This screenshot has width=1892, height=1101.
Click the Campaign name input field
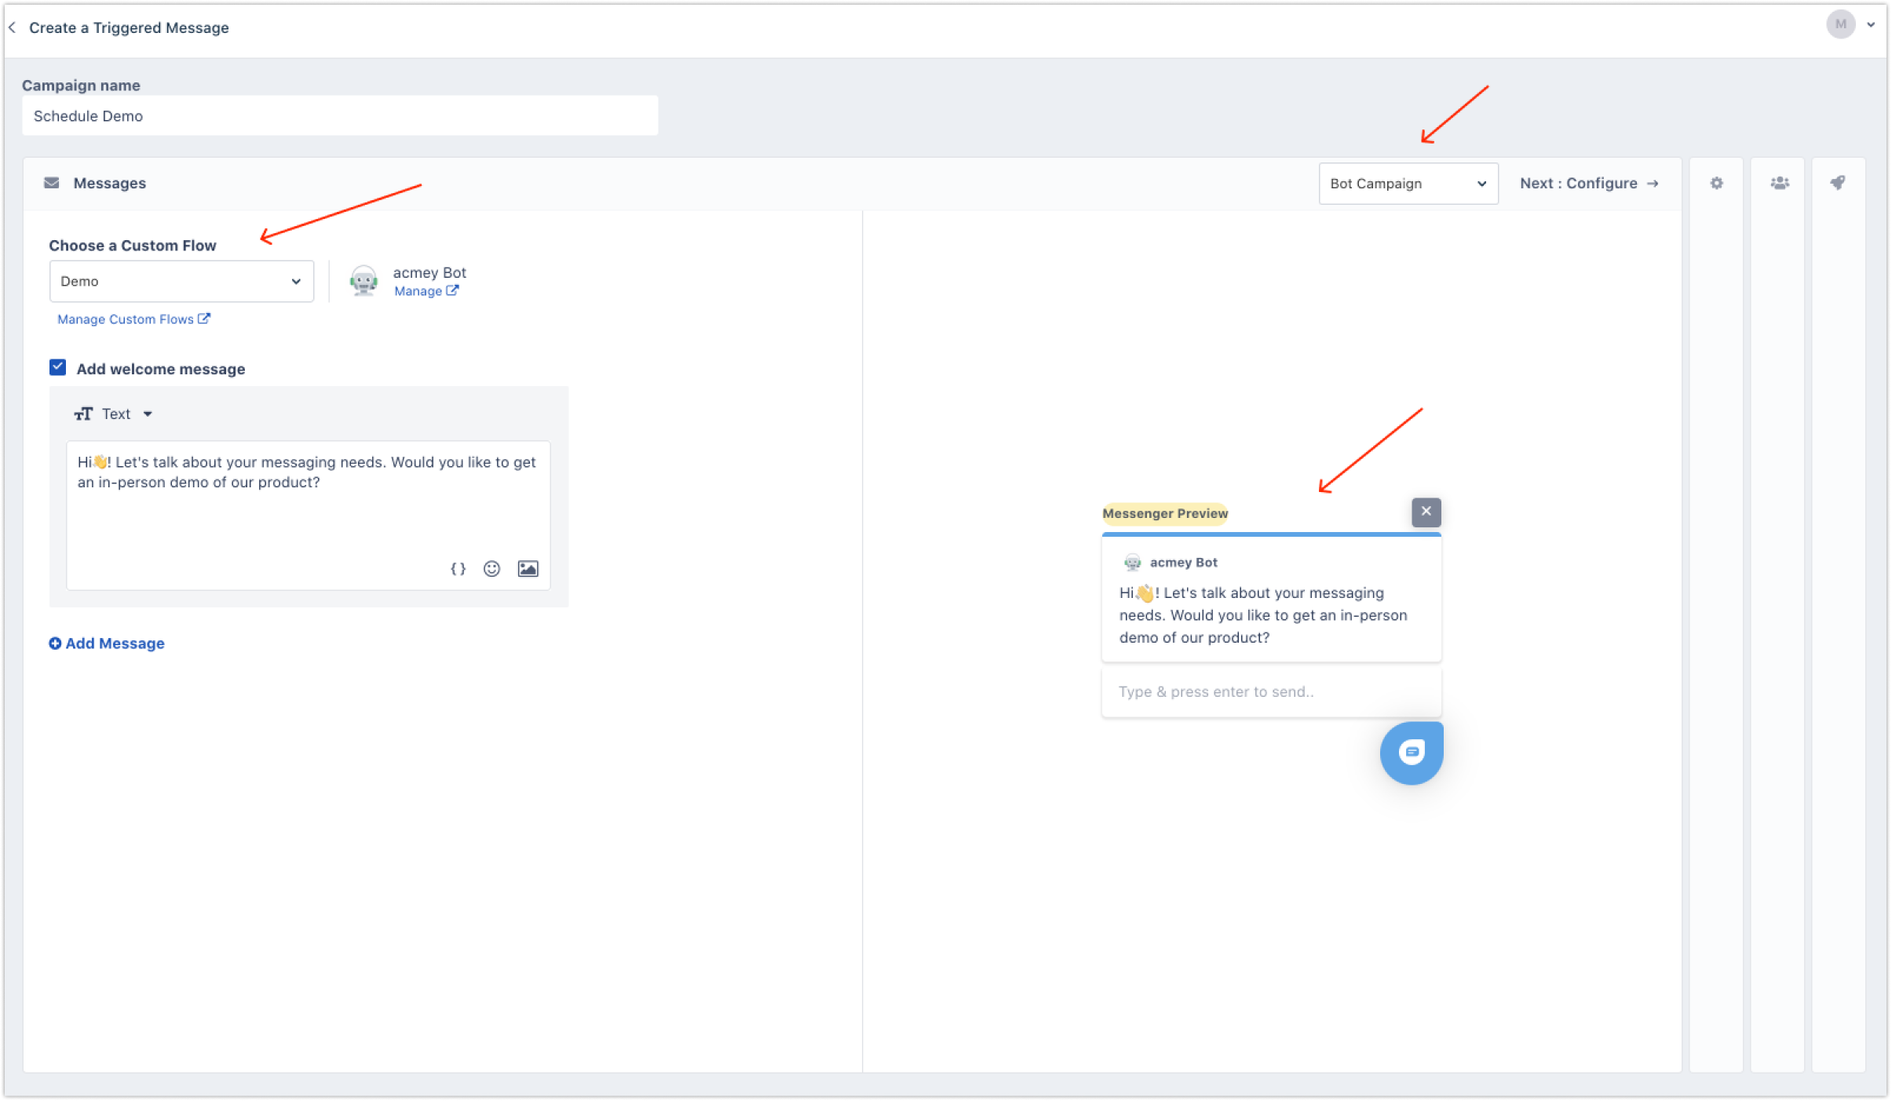click(340, 116)
